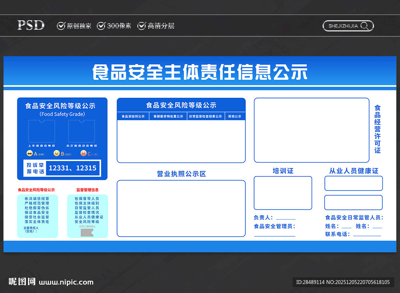Click the 投诉举报电话 label box
This screenshot has height=293, width=400.
pos(34,168)
